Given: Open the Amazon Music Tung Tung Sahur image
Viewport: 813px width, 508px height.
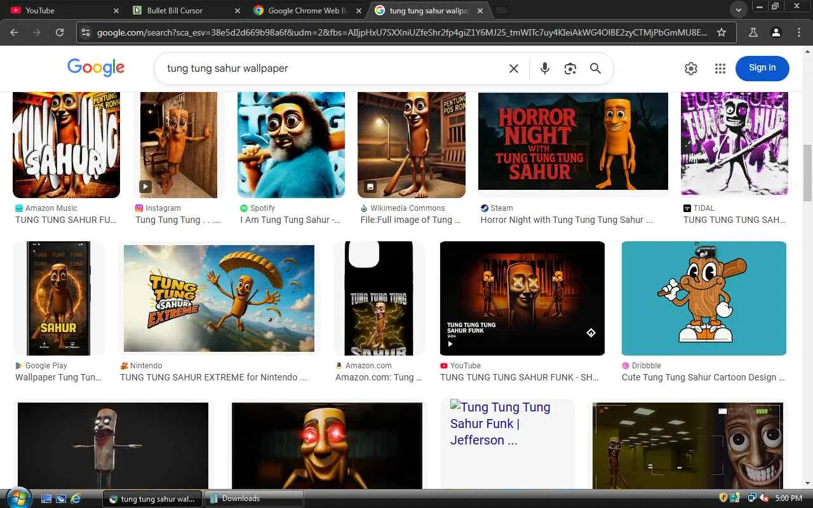Looking at the screenshot, I should point(67,145).
